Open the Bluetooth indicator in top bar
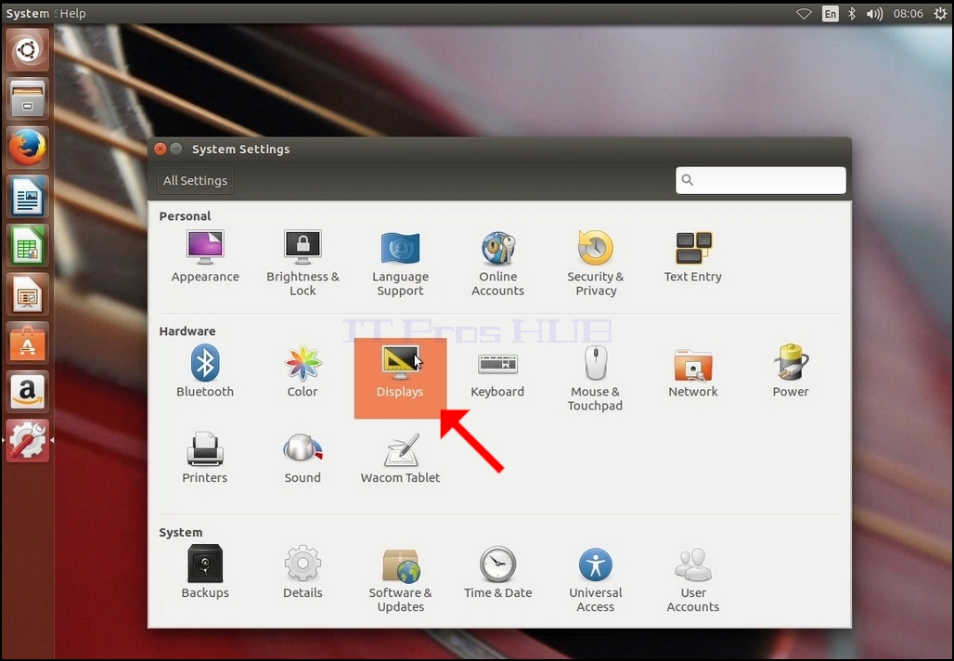This screenshot has height=661, width=954. 852,13
